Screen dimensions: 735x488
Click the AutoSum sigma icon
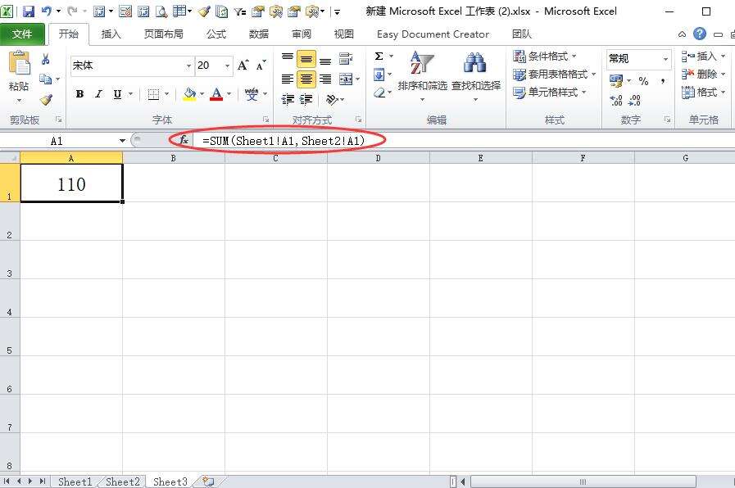pos(379,56)
